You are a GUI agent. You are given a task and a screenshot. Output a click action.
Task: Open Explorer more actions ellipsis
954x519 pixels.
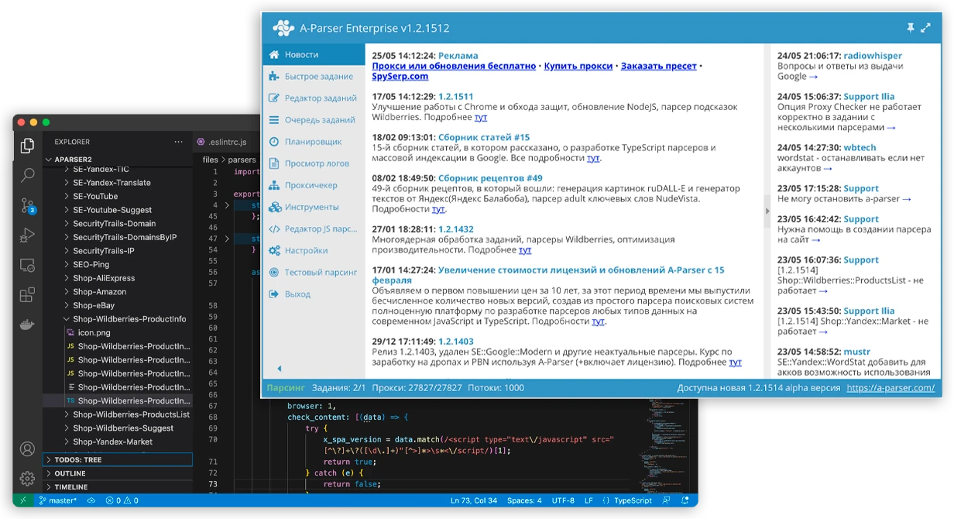[179, 142]
